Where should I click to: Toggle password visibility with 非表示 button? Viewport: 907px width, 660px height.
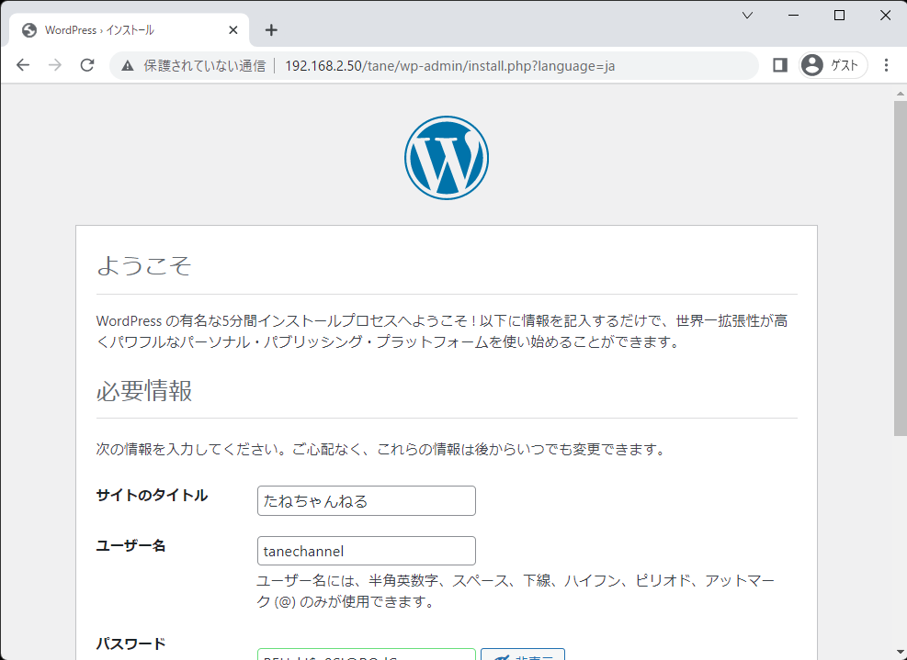[523, 654]
